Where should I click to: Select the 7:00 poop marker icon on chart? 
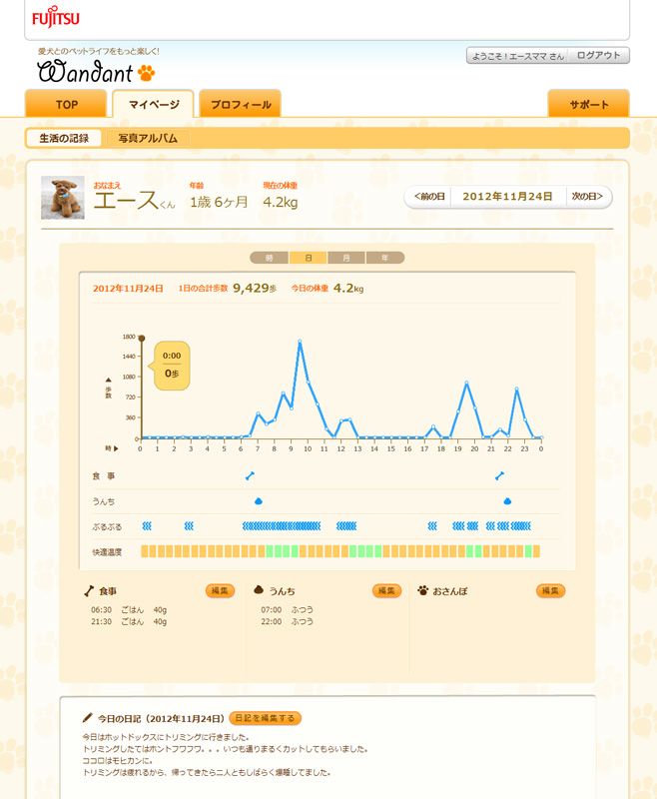click(258, 500)
